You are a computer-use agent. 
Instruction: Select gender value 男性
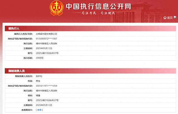(38, 81)
